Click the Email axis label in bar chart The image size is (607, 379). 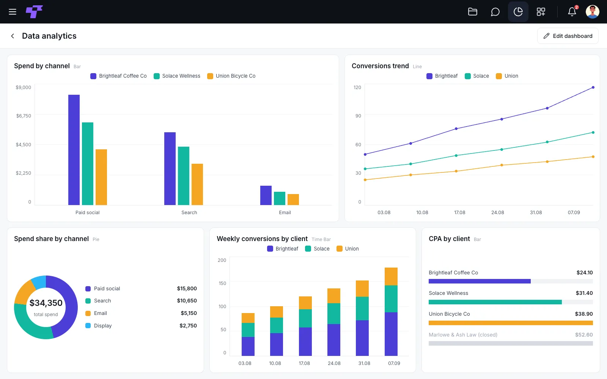[x=285, y=213]
